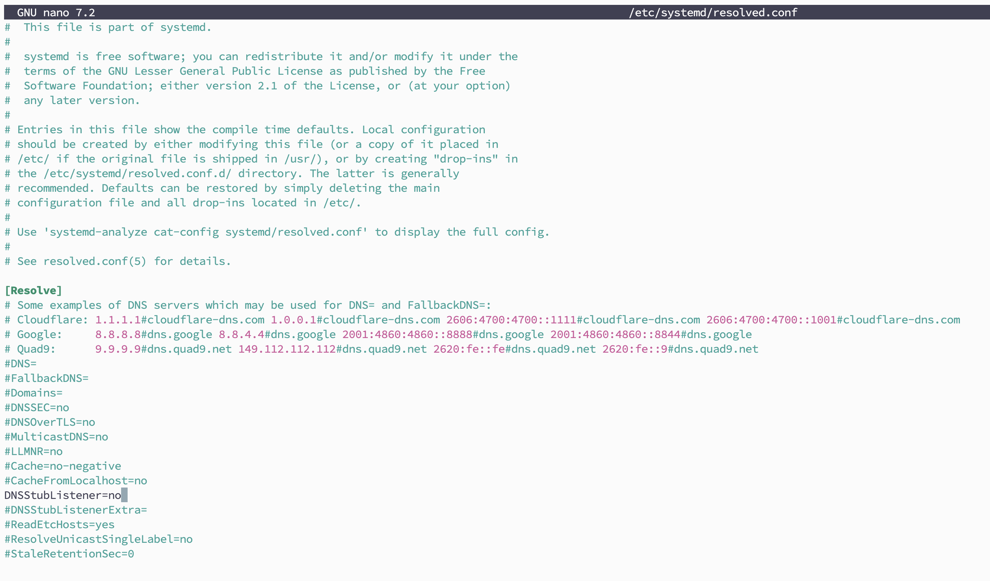Click Google 8.8.8.8 address
Viewport: 990px width, 581px height.
click(x=118, y=334)
